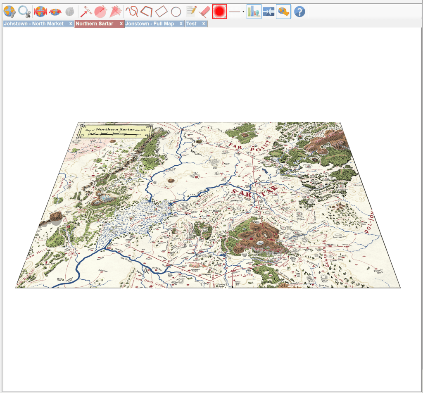Choose the polygon drawing tool
This screenshot has height=393, width=423.
(146, 12)
